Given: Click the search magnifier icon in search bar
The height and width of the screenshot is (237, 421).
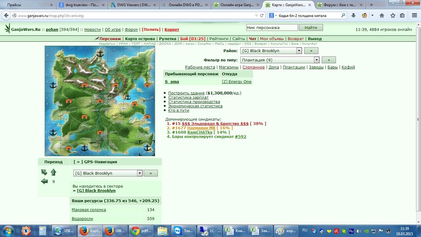Looking at the screenshot, I should tap(343, 15).
